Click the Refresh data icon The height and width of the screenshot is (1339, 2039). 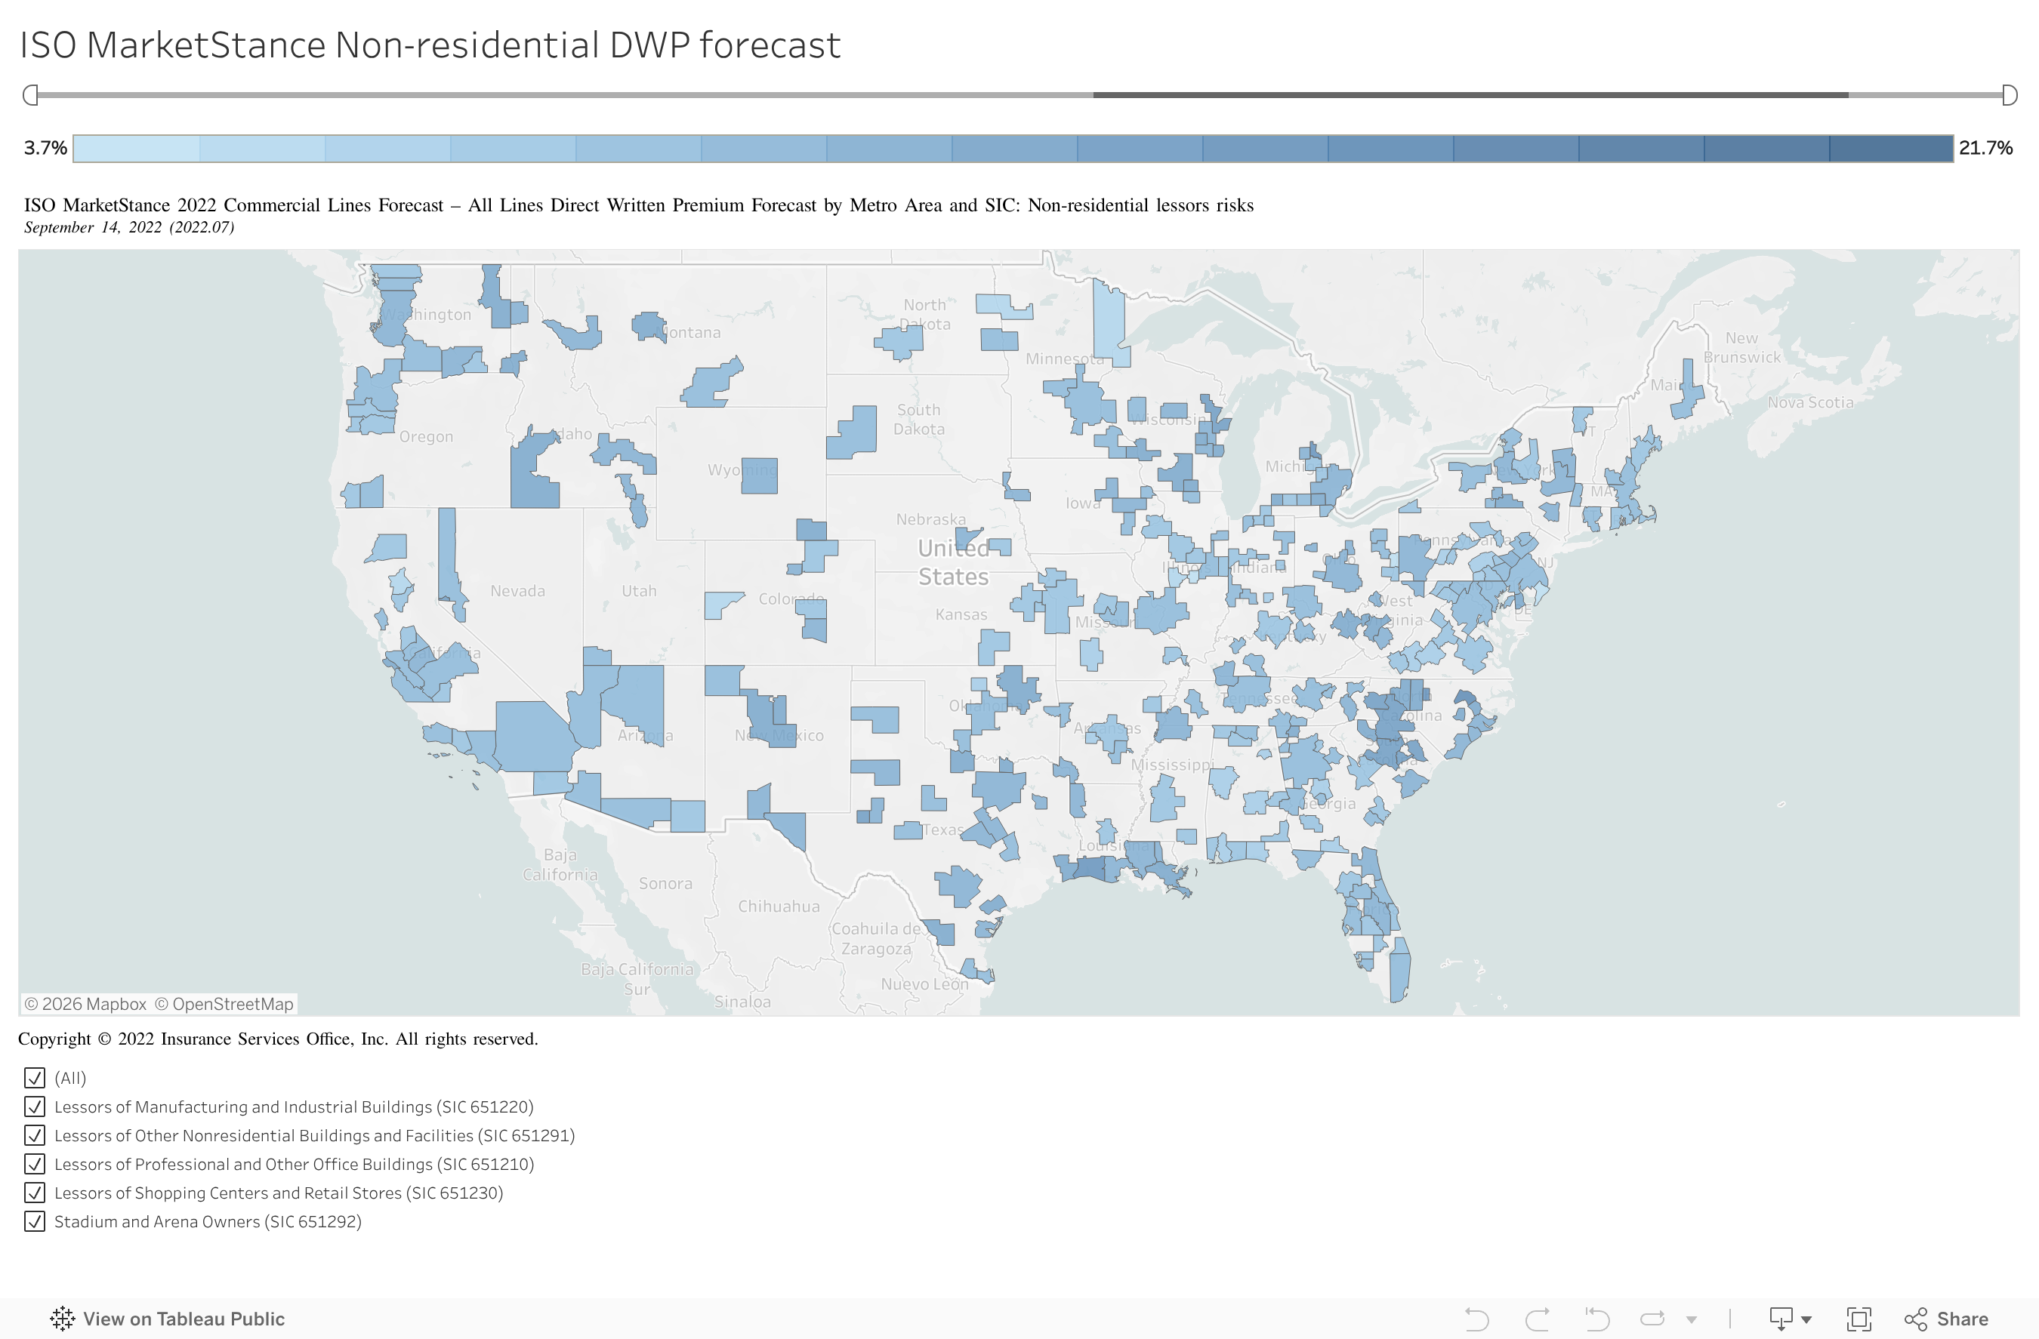click(x=1652, y=1319)
